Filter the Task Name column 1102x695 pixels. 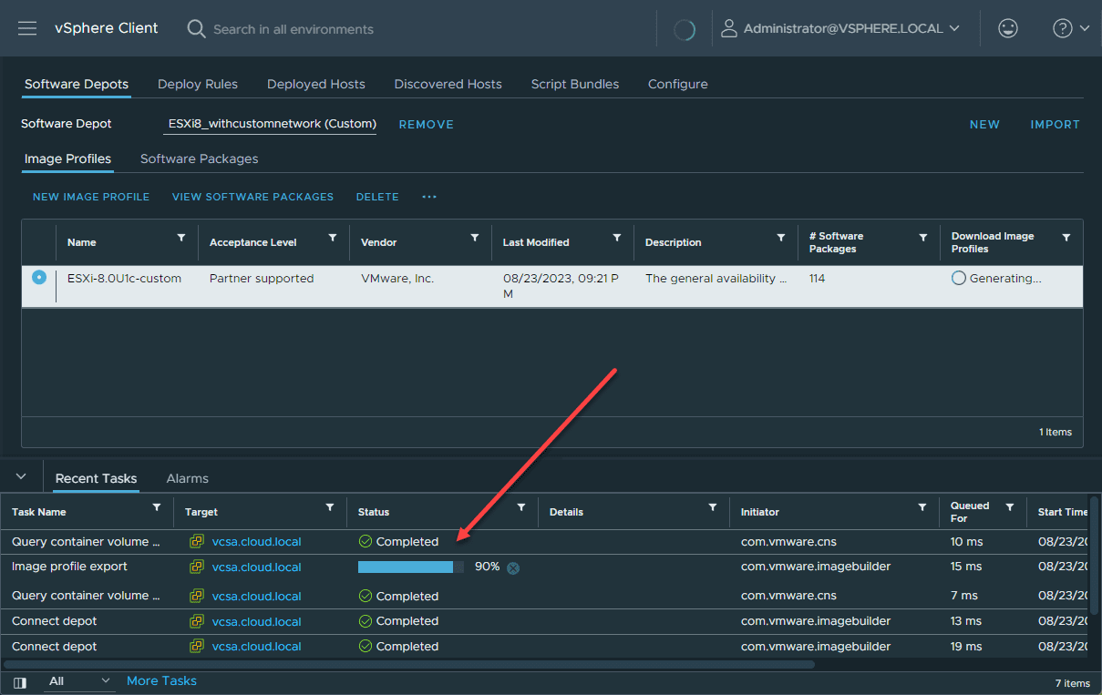click(157, 507)
